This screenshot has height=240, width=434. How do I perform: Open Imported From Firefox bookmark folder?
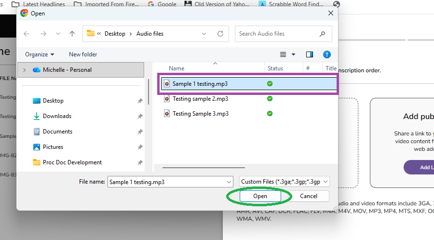[106, 4]
